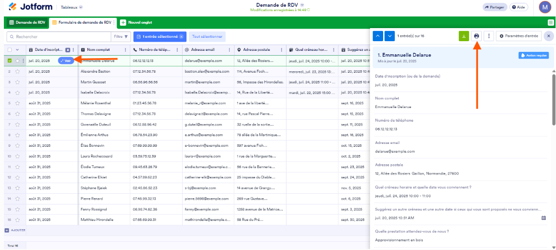Click Tout sélectionner
The width and height of the screenshot is (556, 250).
coord(207,36)
